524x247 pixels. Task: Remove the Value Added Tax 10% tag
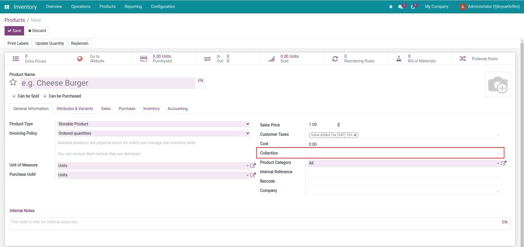(355, 135)
